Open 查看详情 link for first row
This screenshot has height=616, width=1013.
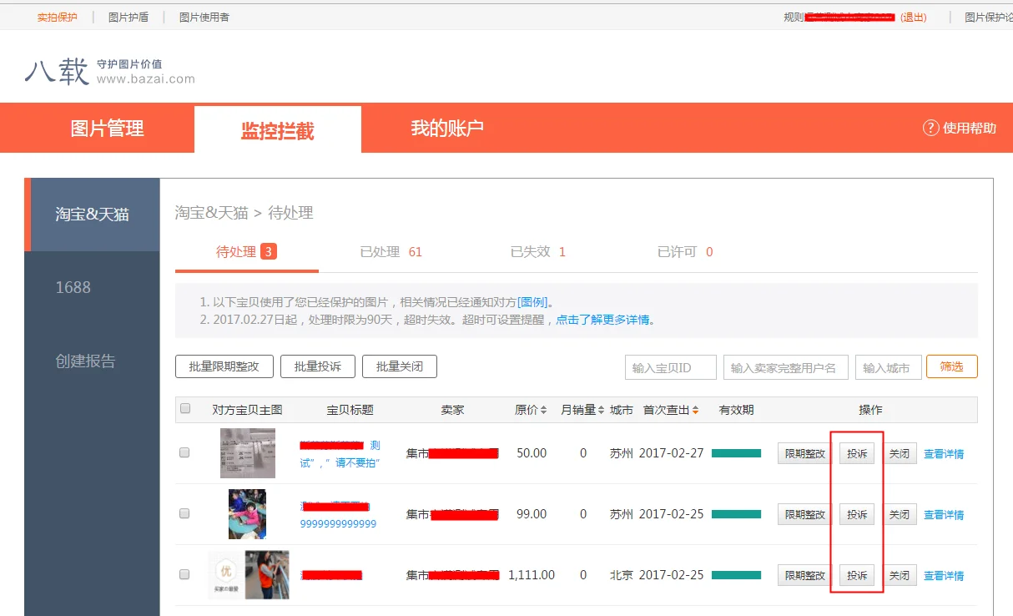click(943, 454)
